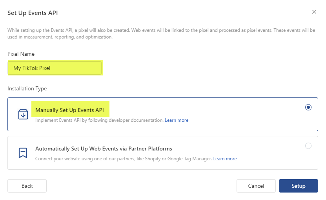
Task: Select the Automatically Set Up Web Events radio button
Action: (308, 146)
